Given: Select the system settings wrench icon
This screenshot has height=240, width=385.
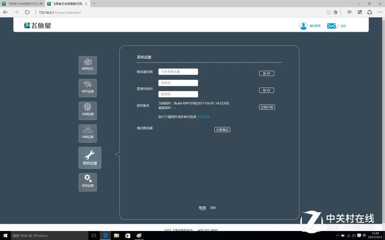Looking at the screenshot, I should (90, 158).
